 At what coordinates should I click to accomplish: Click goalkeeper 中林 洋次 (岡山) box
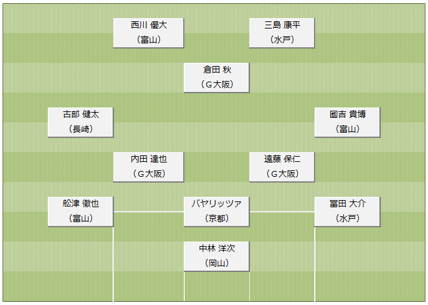[216, 256]
